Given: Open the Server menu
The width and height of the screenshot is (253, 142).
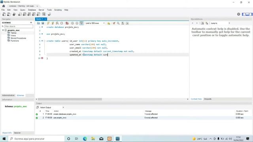Looking at the screenshot, I should pyautogui.click(x=41, y=10).
